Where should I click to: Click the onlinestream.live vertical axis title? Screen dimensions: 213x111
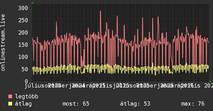click(3, 43)
